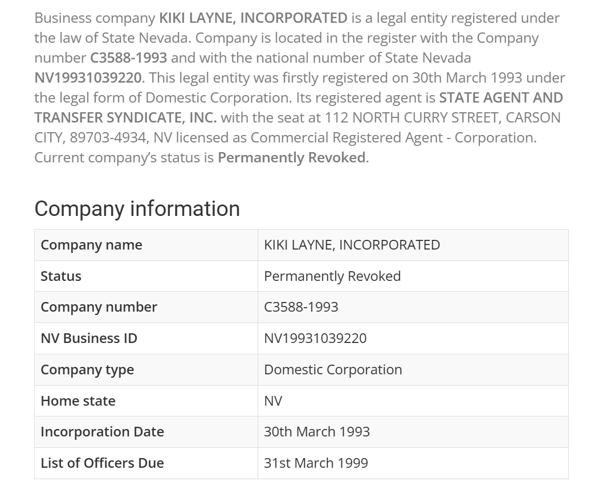Select the NV19931039220 value in the table
599x486 pixels.
(x=315, y=338)
